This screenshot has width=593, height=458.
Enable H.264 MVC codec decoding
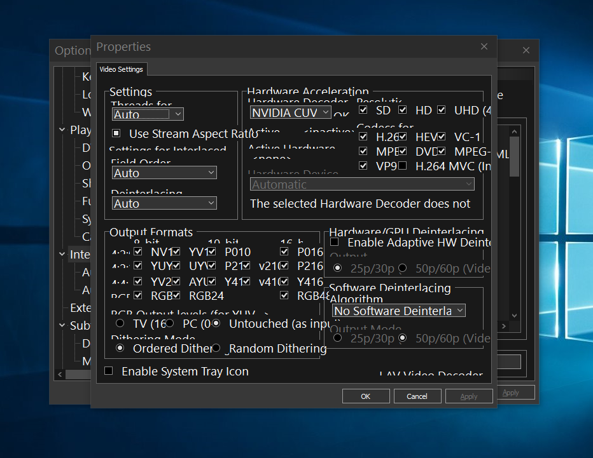403,165
